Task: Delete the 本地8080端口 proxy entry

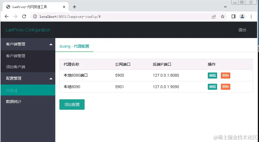Action: tap(226, 76)
